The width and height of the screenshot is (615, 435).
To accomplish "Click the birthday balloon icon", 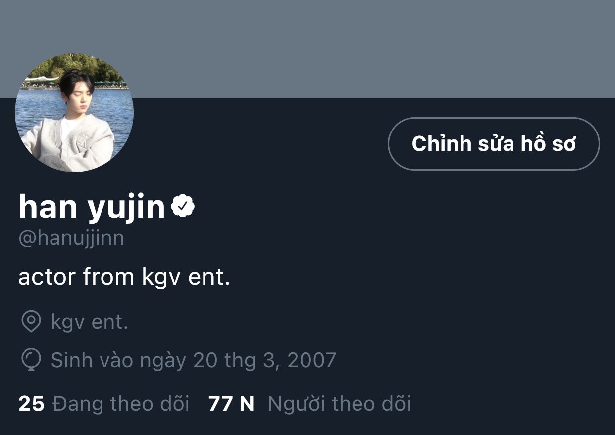I will pyautogui.click(x=31, y=360).
